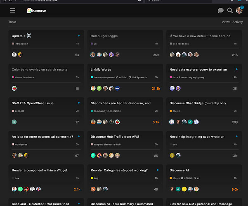This screenshot has height=206, width=248.
Task: Open 'Need data explorer query' topic
Action: 198,70
